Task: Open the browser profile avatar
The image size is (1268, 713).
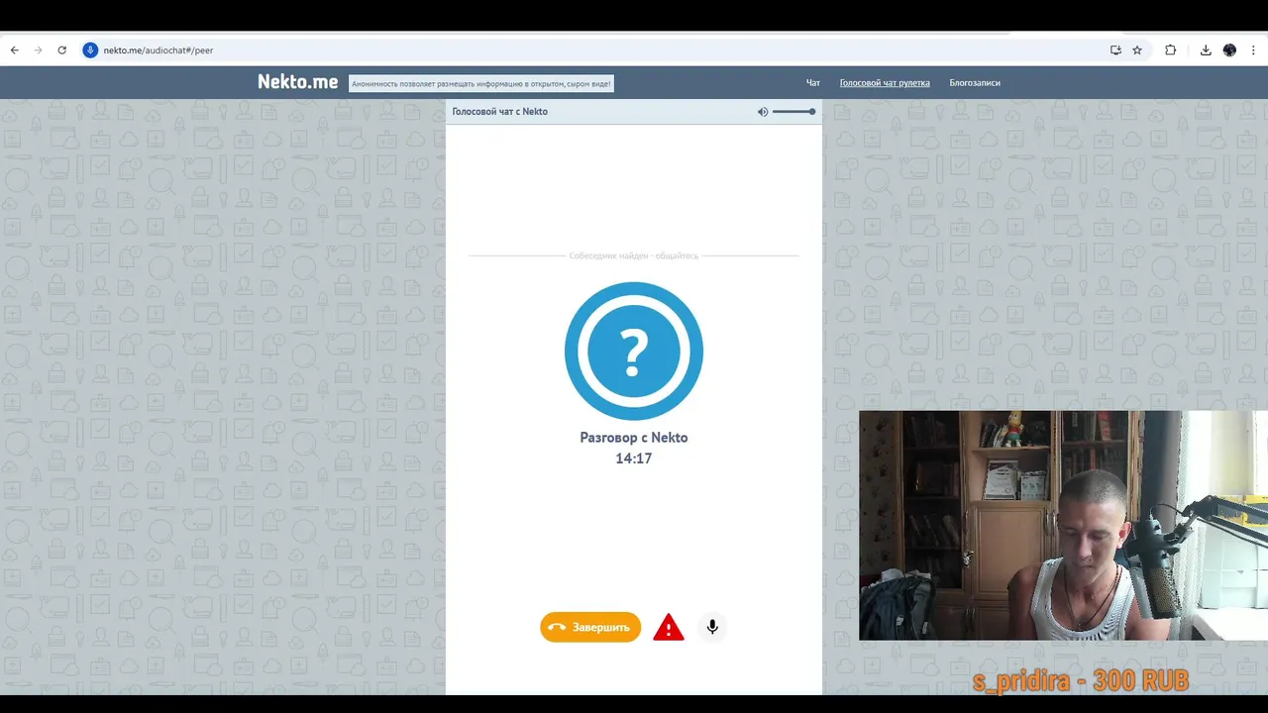Action: point(1229,50)
